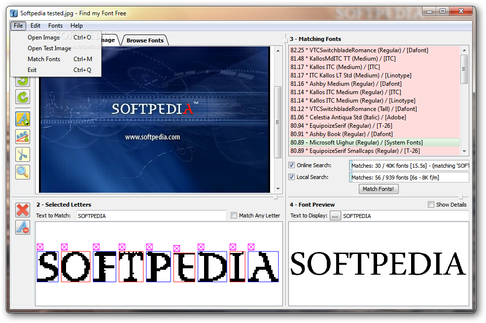486x323 pixels.
Task: Choose Exit from File menu
Action: pos(56,70)
